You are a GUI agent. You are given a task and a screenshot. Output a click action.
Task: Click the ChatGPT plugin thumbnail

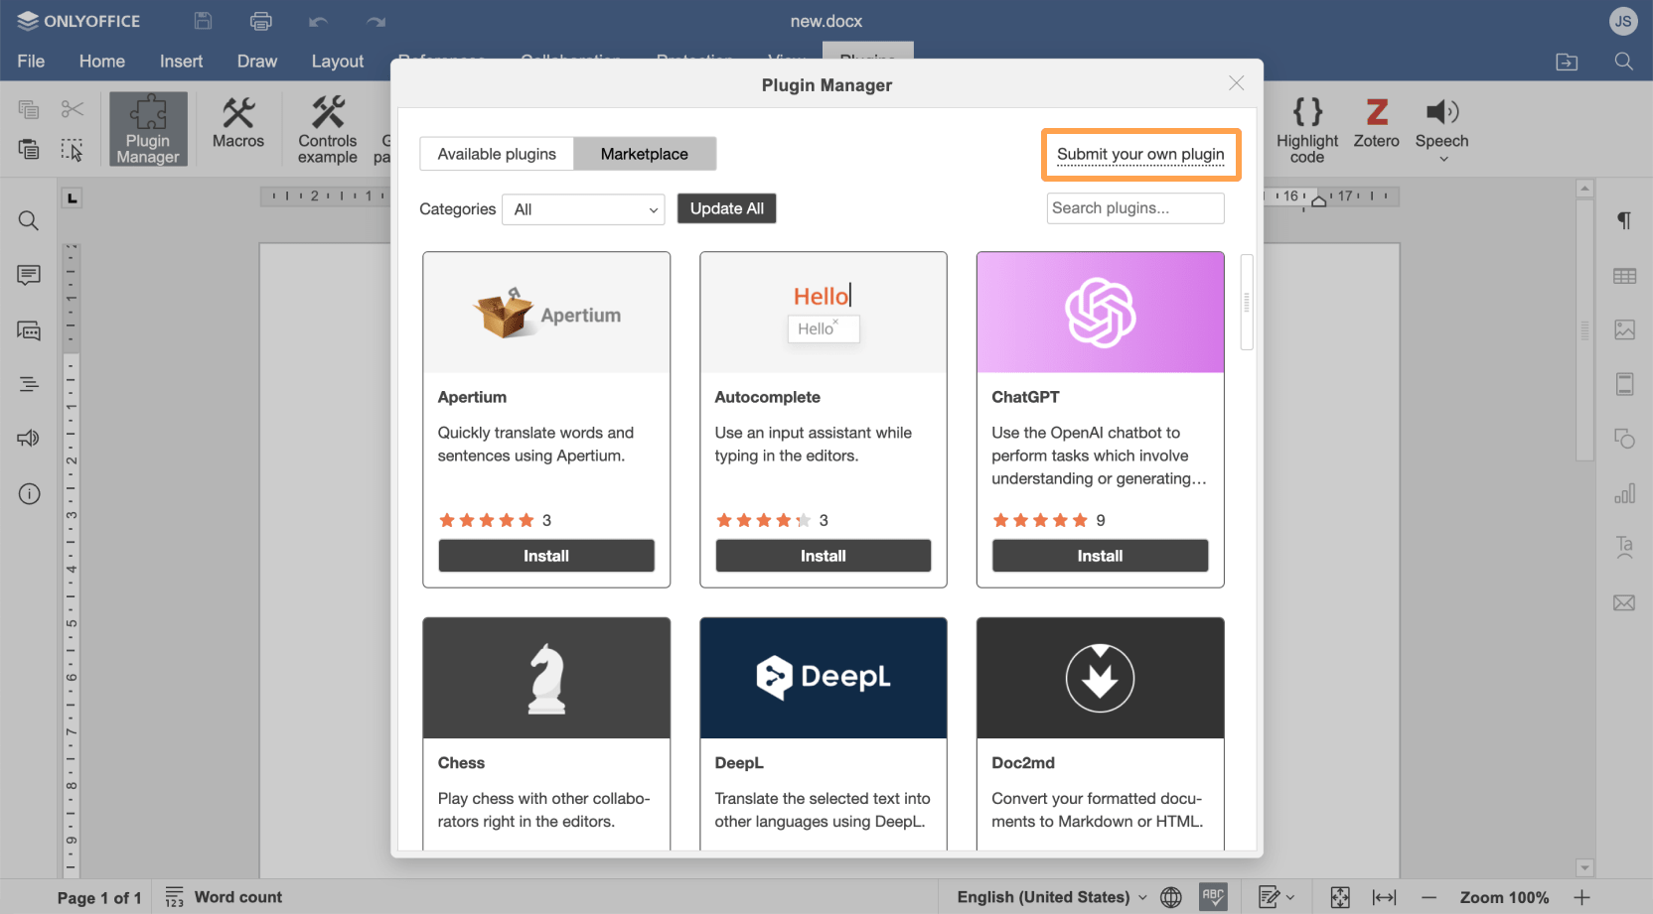coord(1101,313)
